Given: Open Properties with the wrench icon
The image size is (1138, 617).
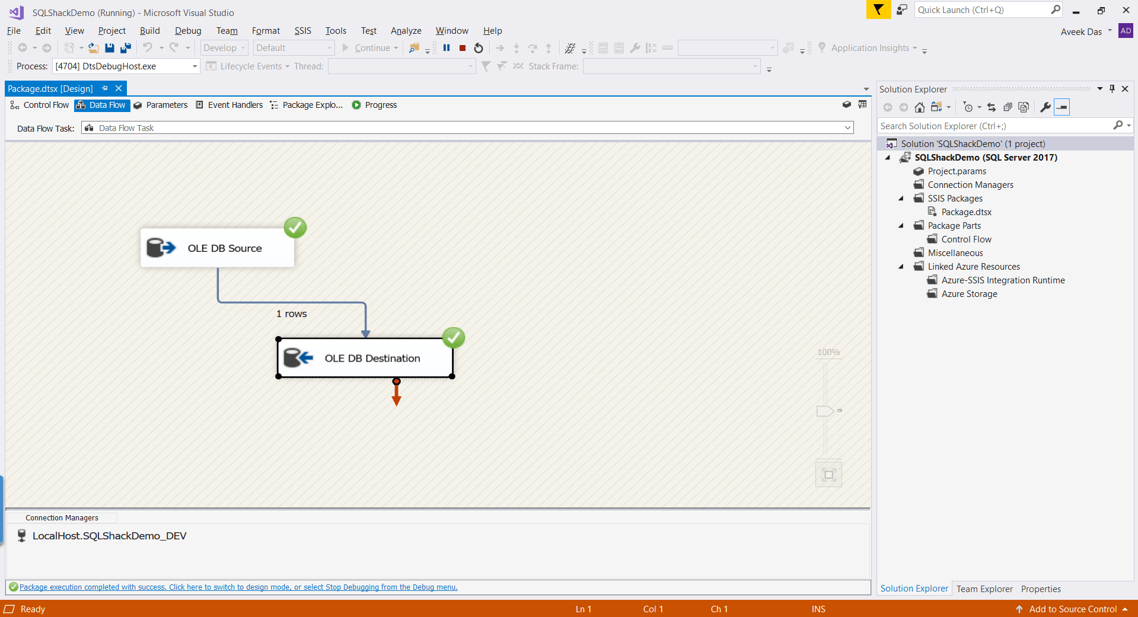Looking at the screenshot, I should [1044, 107].
